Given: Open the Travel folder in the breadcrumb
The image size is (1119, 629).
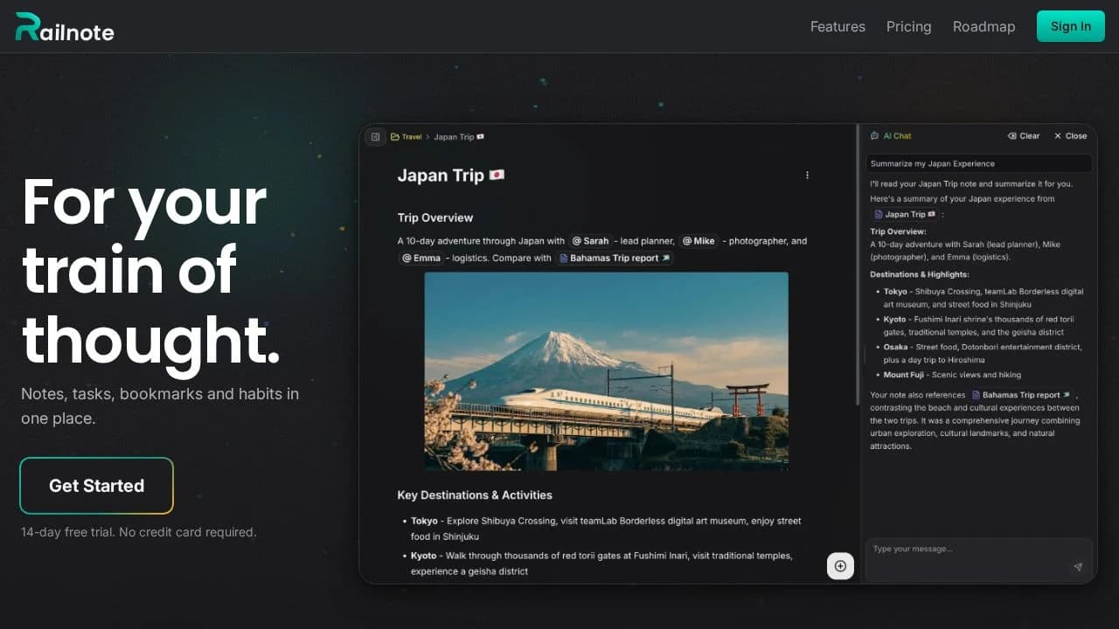Looking at the screenshot, I should tap(407, 136).
